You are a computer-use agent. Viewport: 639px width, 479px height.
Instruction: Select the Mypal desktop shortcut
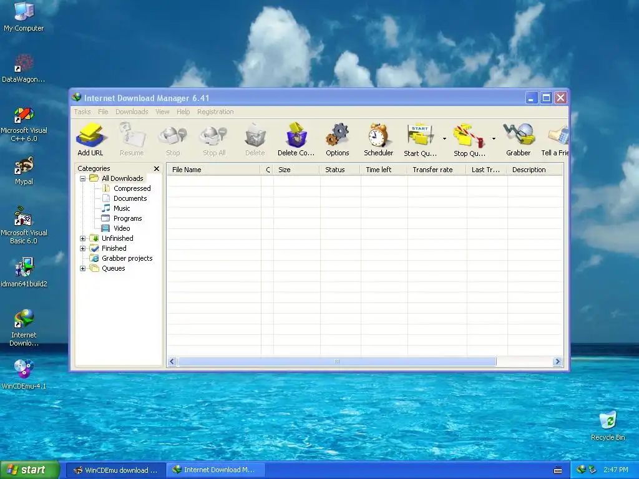click(x=24, y=171)
